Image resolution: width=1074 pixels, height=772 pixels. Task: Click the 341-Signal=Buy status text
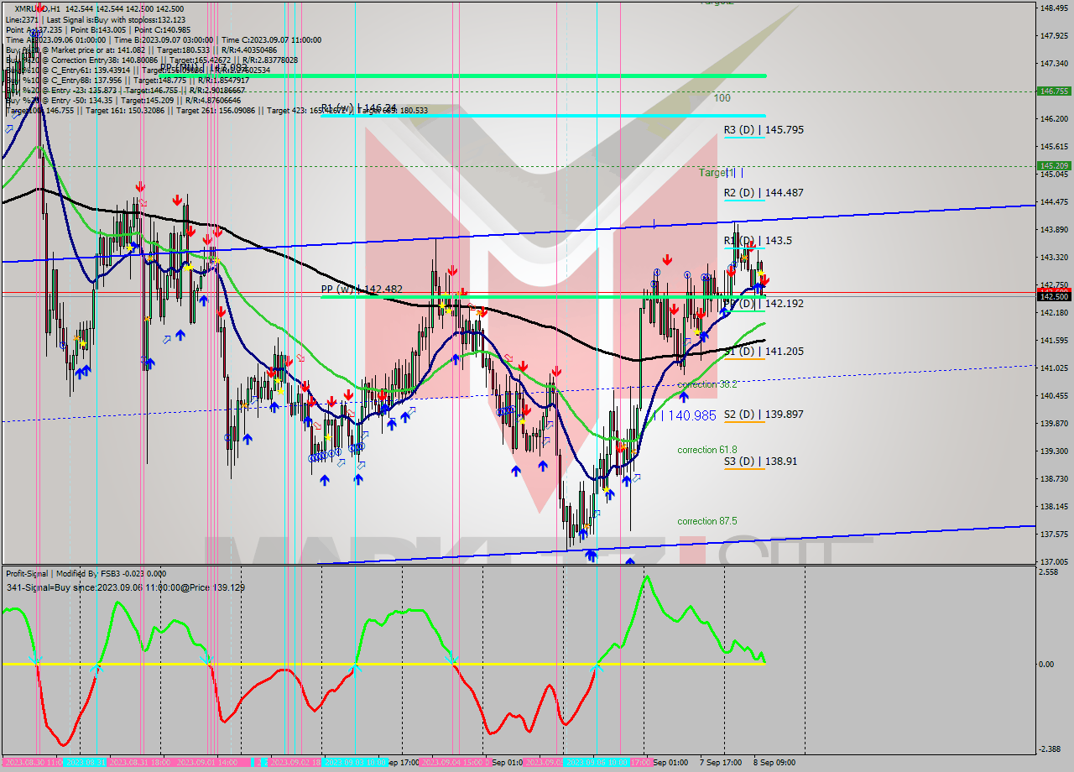point(125,587)
